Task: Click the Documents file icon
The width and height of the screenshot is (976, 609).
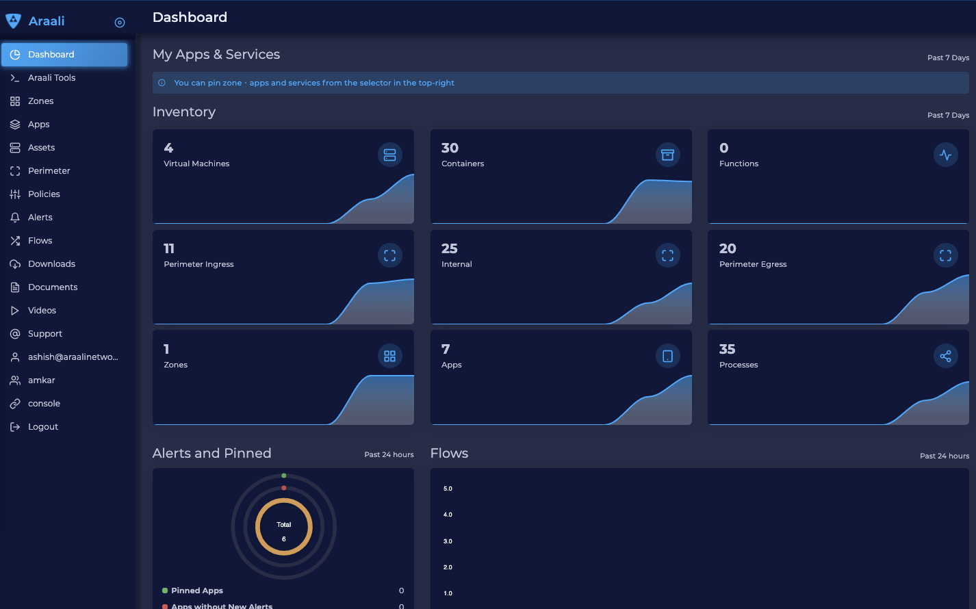Action: (x=15, y=287)
